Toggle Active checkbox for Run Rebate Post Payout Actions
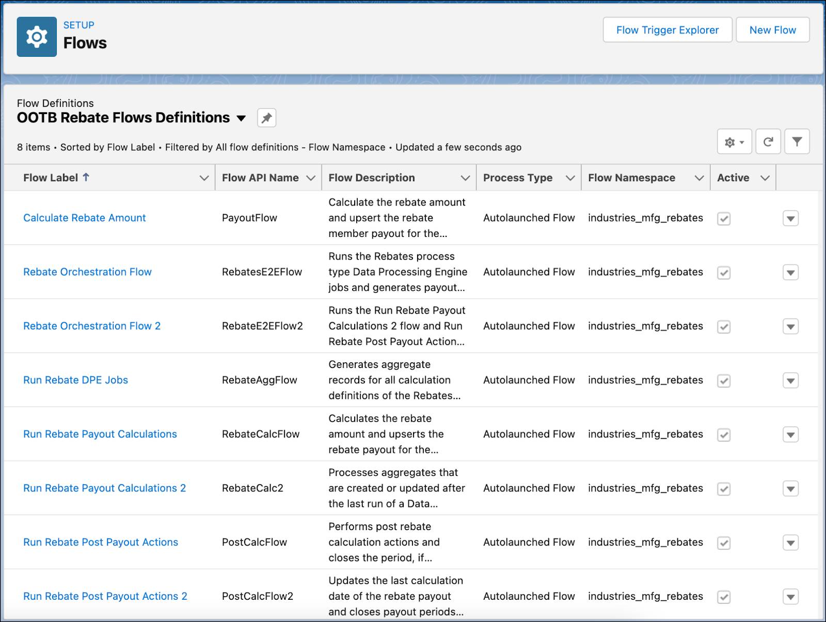The width and height of the screenshot is (826, 622). click(724, 543)
